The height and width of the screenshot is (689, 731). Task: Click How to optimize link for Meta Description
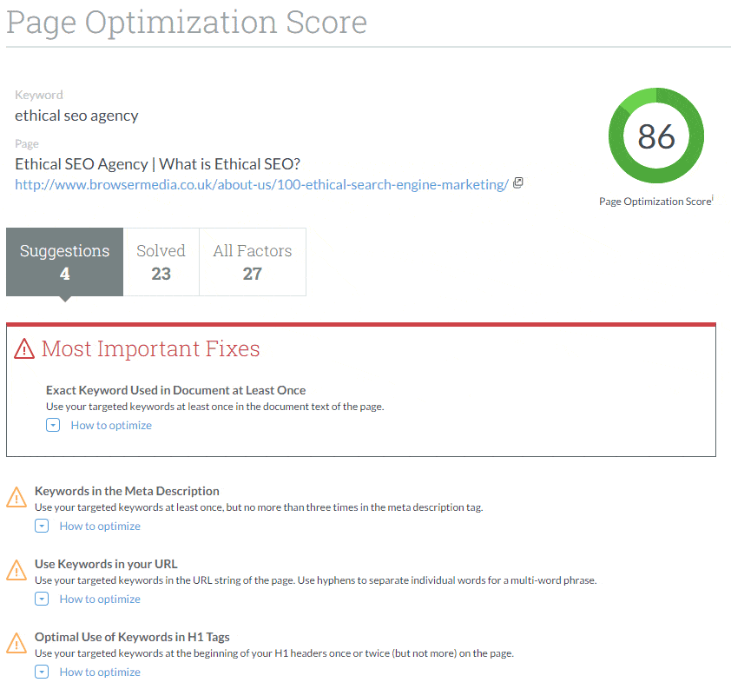coord(100,527)
